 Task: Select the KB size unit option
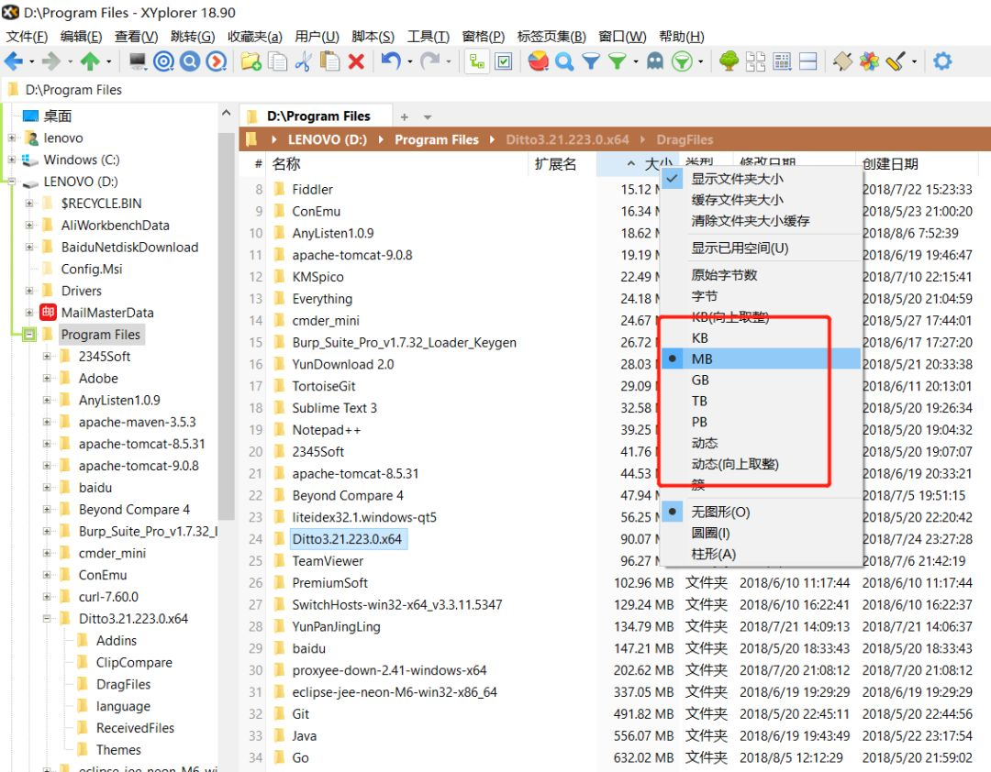click(x=761, y=338)
